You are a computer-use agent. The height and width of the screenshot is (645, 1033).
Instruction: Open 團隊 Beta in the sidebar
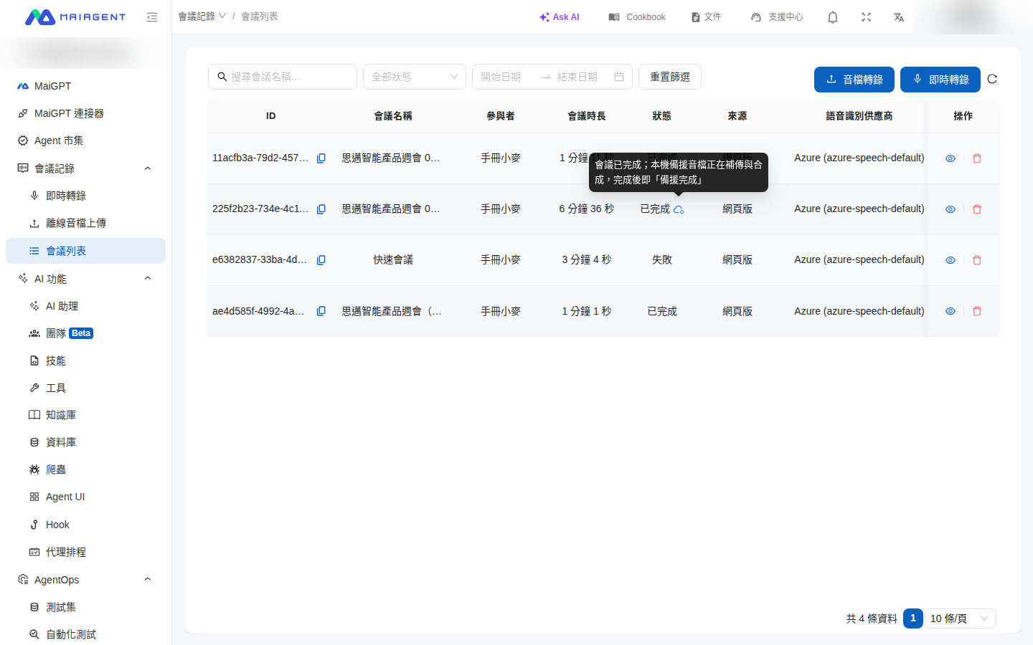click(x=85, y=333)
